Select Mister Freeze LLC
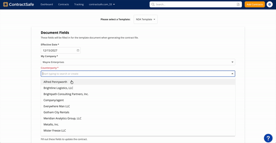Image resolution: width=276 pixels, height=143 pixels. (x=138, y=130)
